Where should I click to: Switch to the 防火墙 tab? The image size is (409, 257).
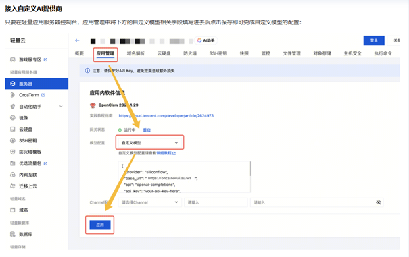(x=190, y=53)
